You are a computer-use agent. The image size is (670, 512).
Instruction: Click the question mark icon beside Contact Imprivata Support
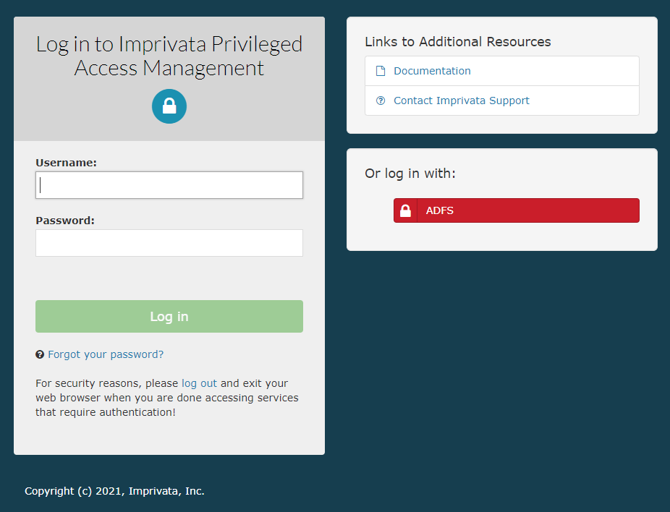click(x=381, y=101)
